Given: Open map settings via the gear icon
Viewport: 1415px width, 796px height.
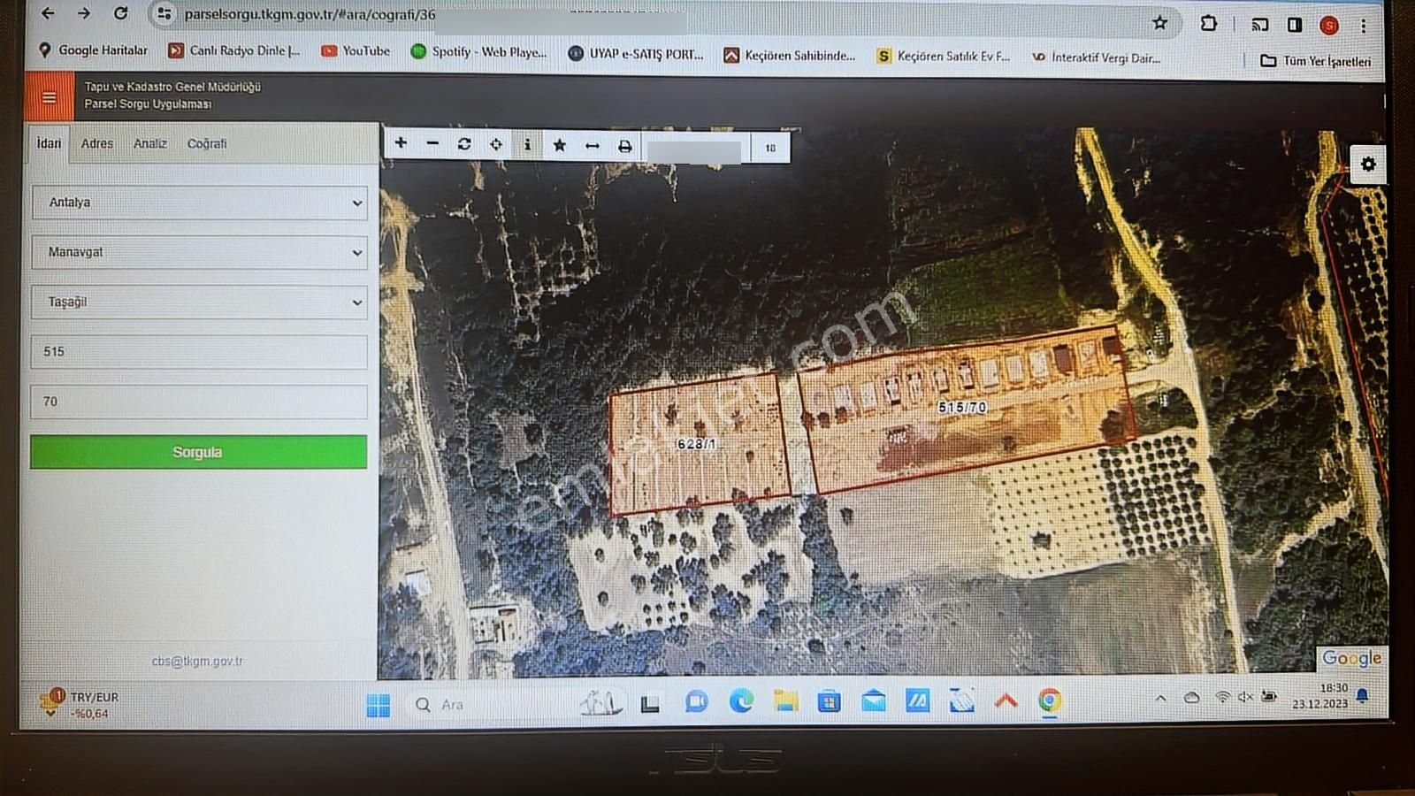Looking at the screenshot, I should (x=1368, y=164).
